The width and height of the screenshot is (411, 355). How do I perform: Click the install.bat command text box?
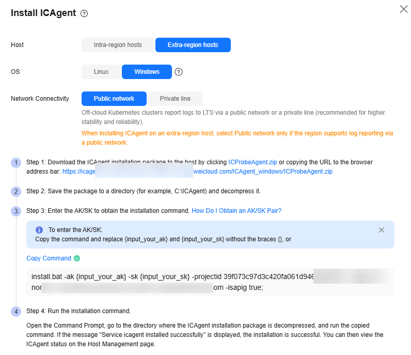(210, 282)
